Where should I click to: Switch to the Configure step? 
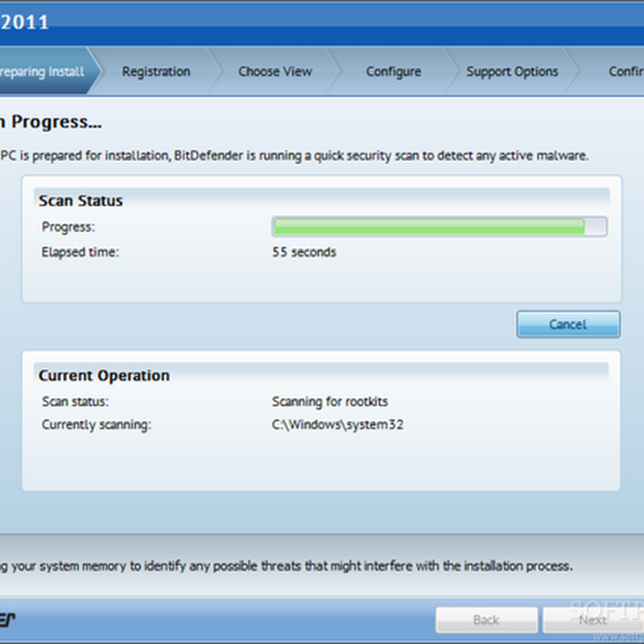tap(394, 72)
